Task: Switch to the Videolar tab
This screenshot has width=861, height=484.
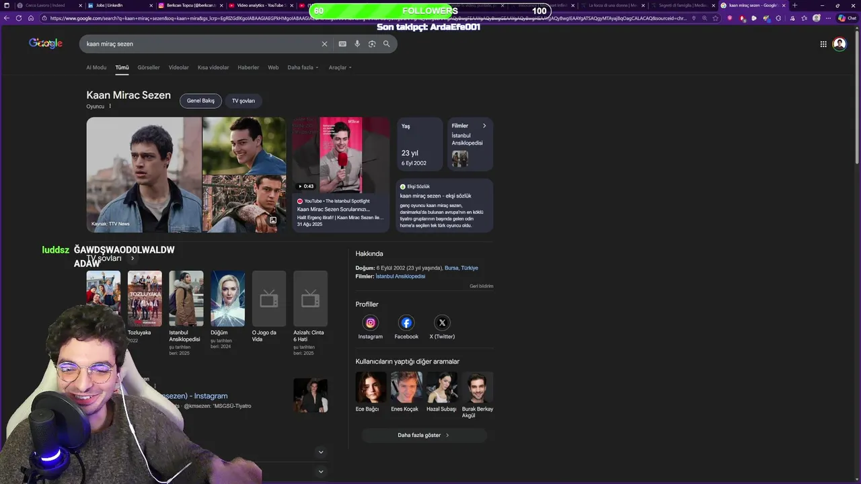Action: 179,67
